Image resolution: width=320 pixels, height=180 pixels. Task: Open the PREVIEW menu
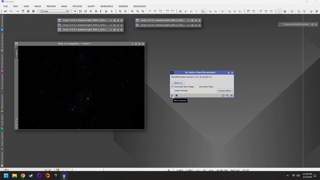tap(51, 6)
